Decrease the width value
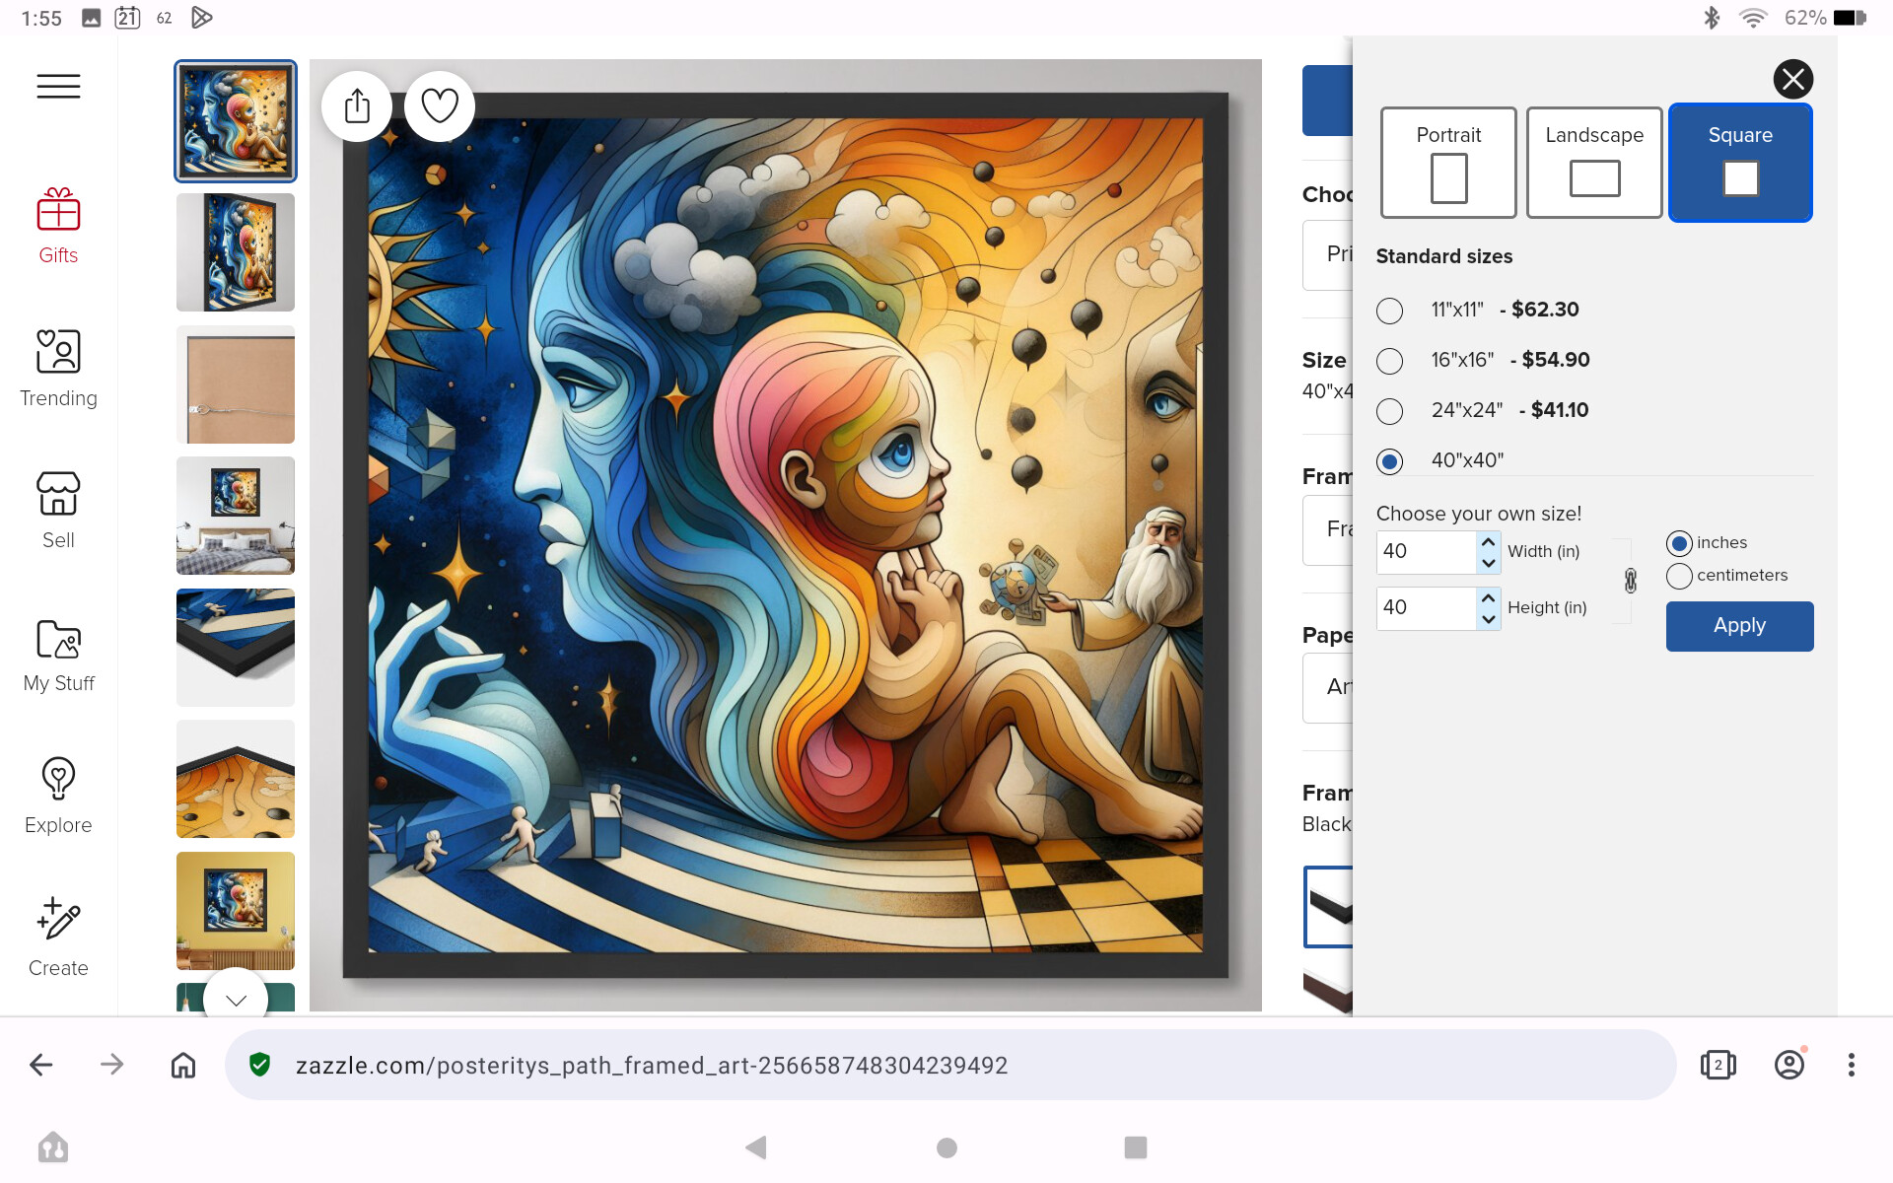This screenshot has width=1893, height=1183. [1489, 563]
